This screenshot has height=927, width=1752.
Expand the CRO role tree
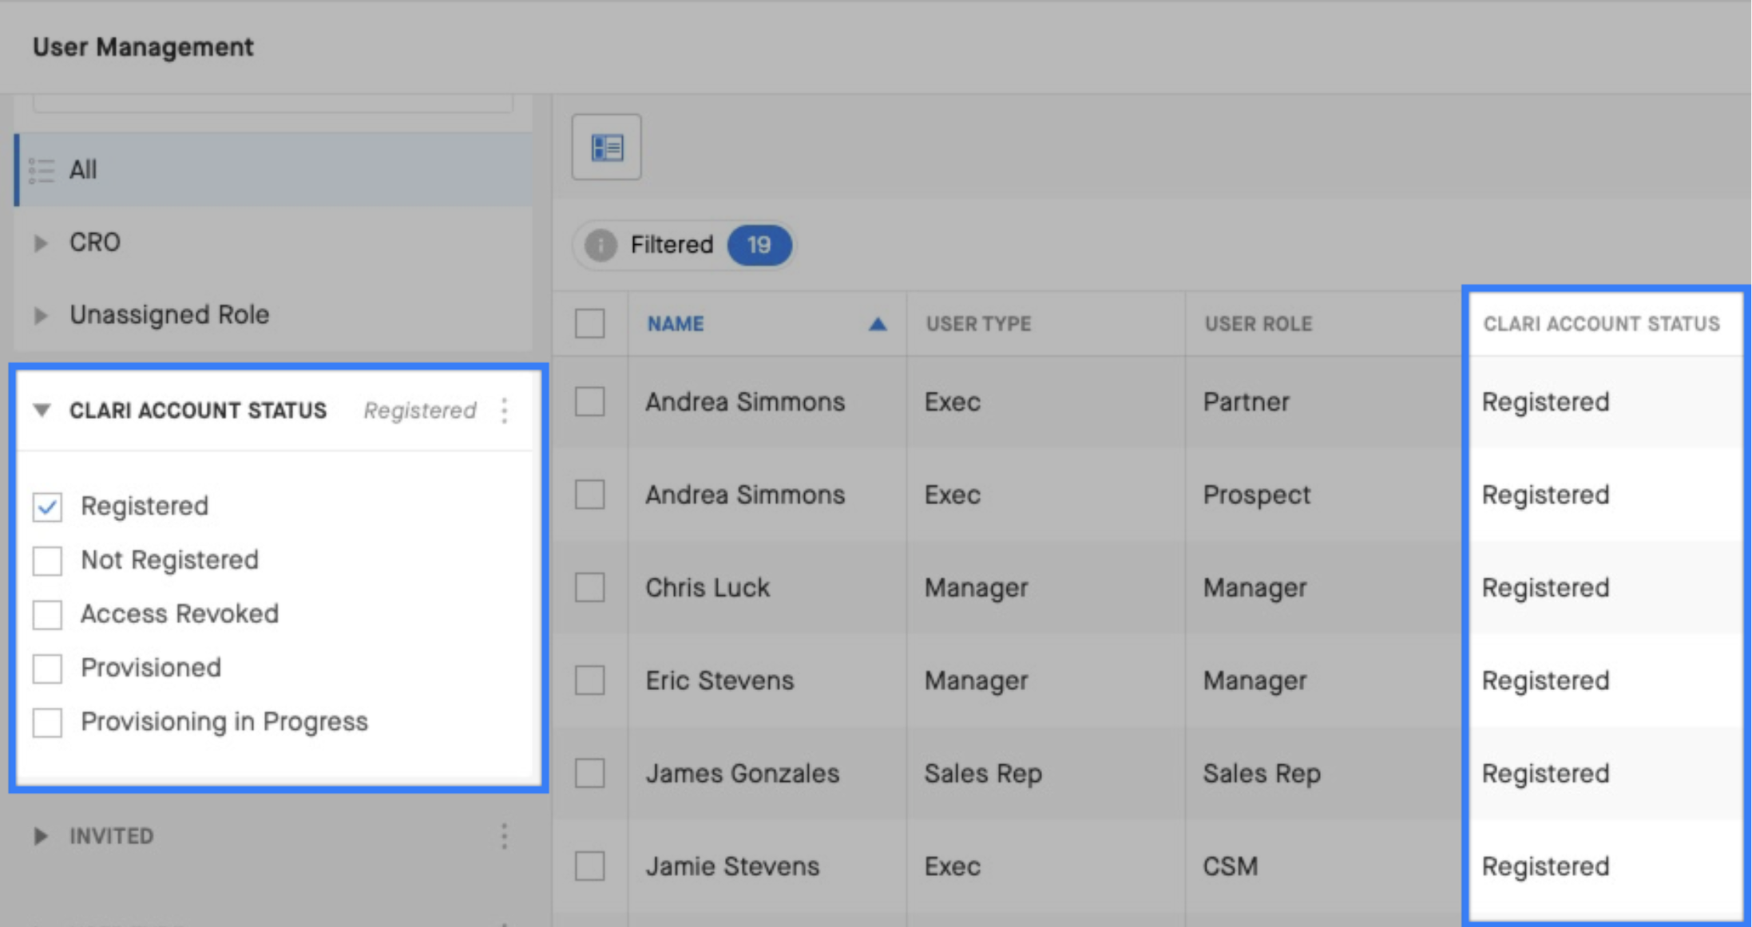[41, 243]
